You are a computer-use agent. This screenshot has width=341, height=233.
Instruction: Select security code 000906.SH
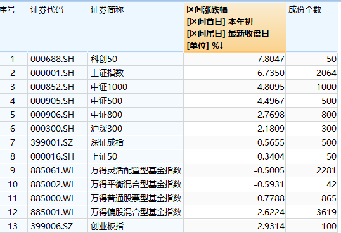[x=52, y=115]
